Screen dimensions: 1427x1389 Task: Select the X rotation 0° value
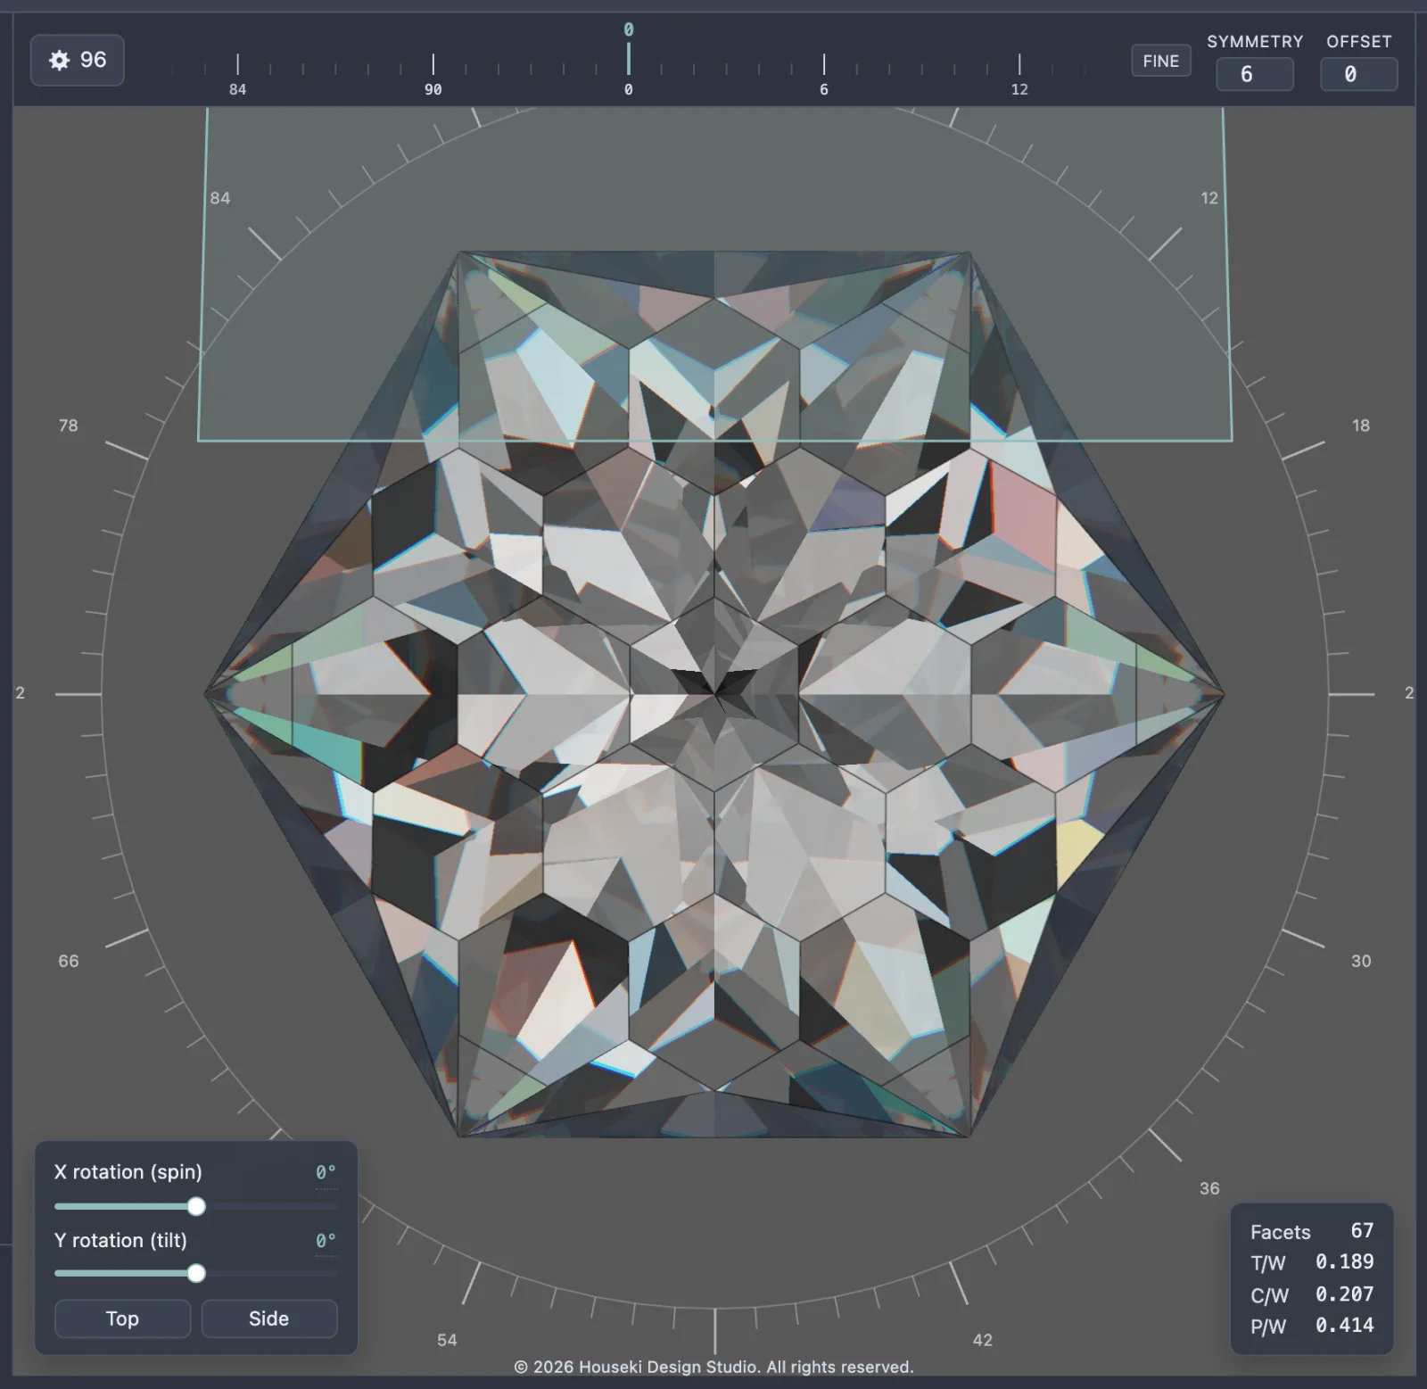click(x=326, y=1172)
